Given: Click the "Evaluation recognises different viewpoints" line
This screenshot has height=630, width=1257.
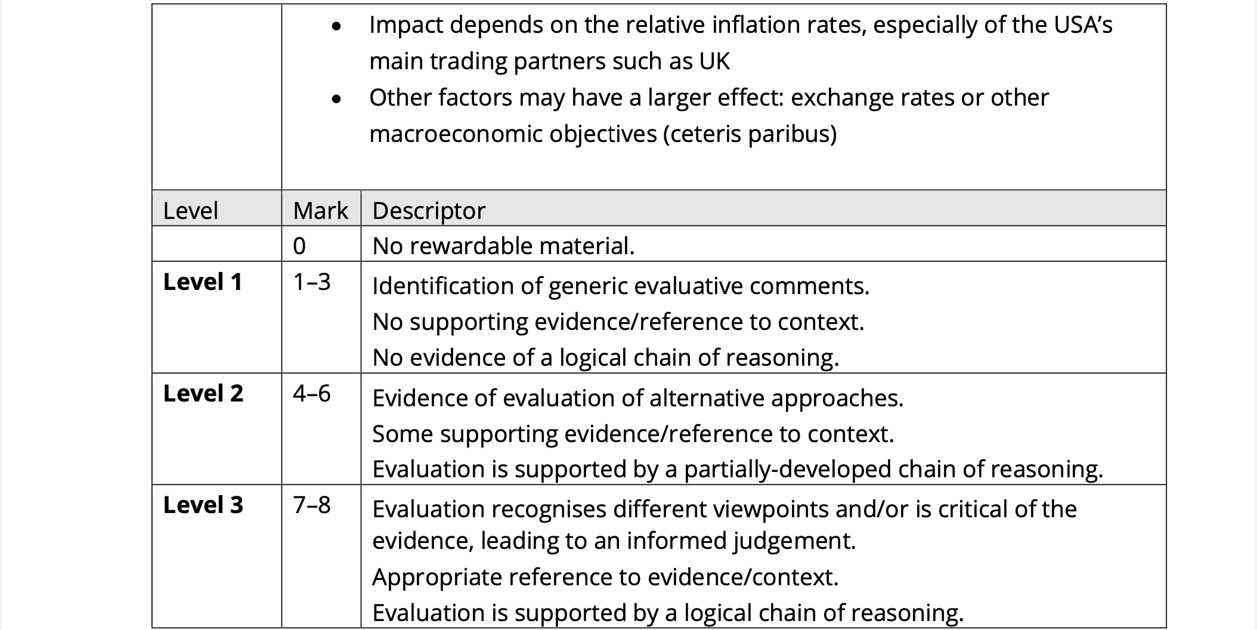Looking at the screenshot, I should (x=724, y=509).
